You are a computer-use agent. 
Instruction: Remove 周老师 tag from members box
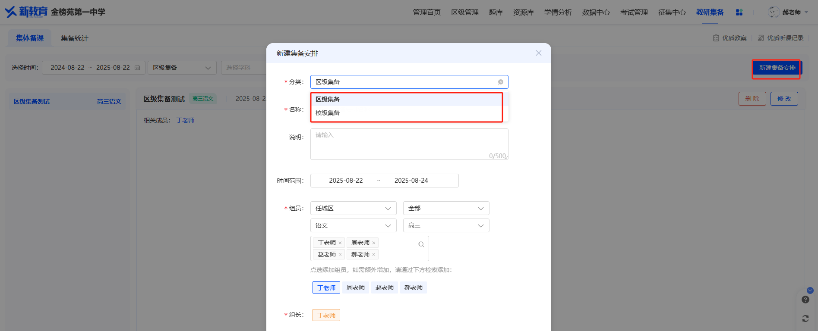tap(374, 243)
